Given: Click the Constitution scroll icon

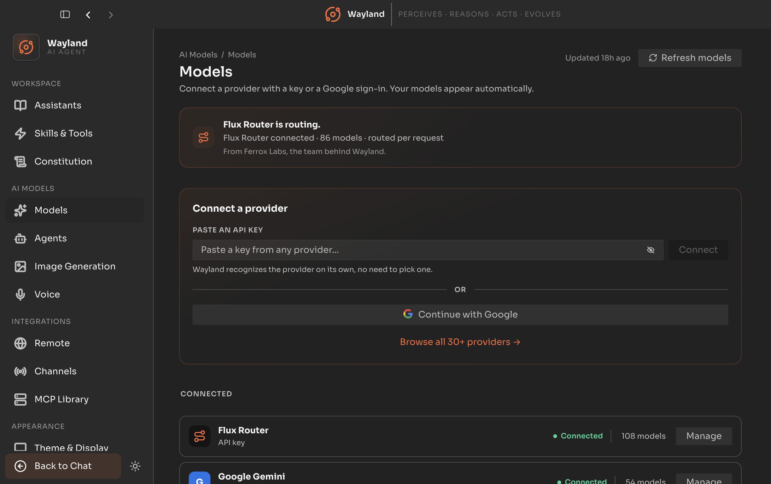Looking at the screenshot, I should (x=20, y=161).
